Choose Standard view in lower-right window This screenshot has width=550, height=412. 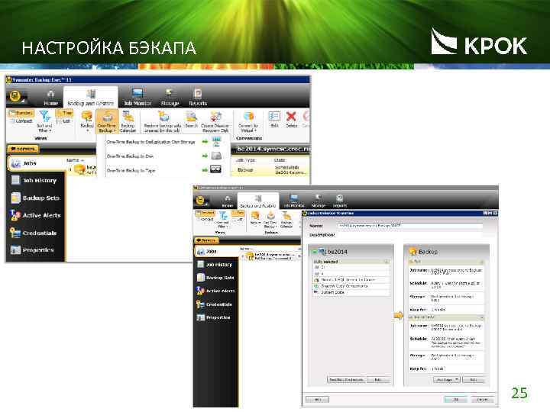(x=206, y=213)
